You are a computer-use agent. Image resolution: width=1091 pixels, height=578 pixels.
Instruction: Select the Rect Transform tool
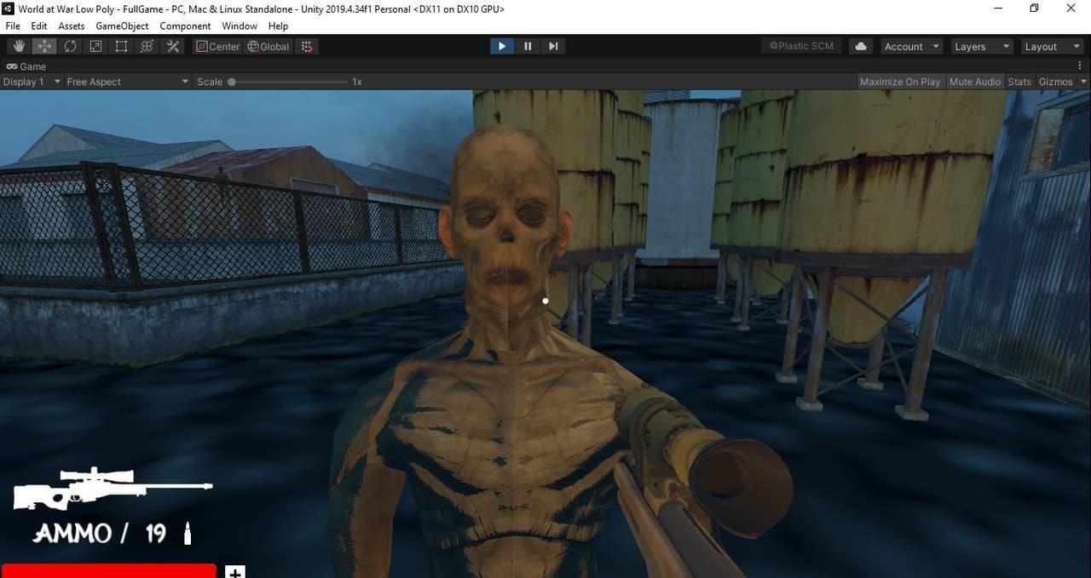(122, 46)
